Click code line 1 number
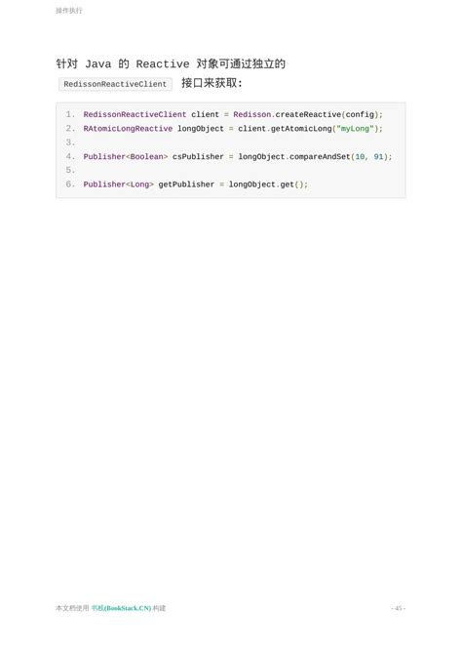462x653 pixels. tap(70, 114)
